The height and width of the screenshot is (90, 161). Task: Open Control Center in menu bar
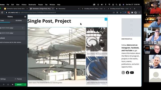coord(120,4)
